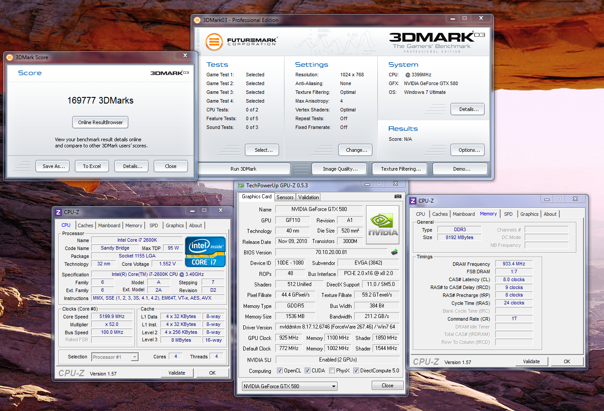Viewport: 604px width, 411px height.
Task: Open the NVIDIA GeForce GTX 580 dropdown in GPU-Z
Action: click(289, 386)
